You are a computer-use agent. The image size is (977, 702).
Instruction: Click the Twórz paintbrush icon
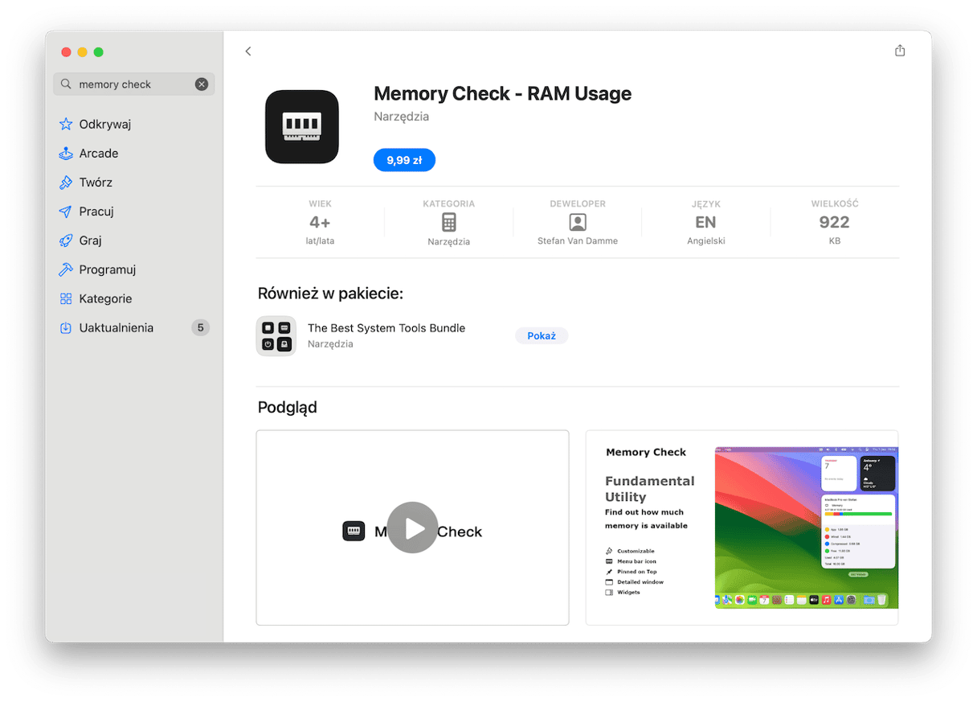coord(66,183)
